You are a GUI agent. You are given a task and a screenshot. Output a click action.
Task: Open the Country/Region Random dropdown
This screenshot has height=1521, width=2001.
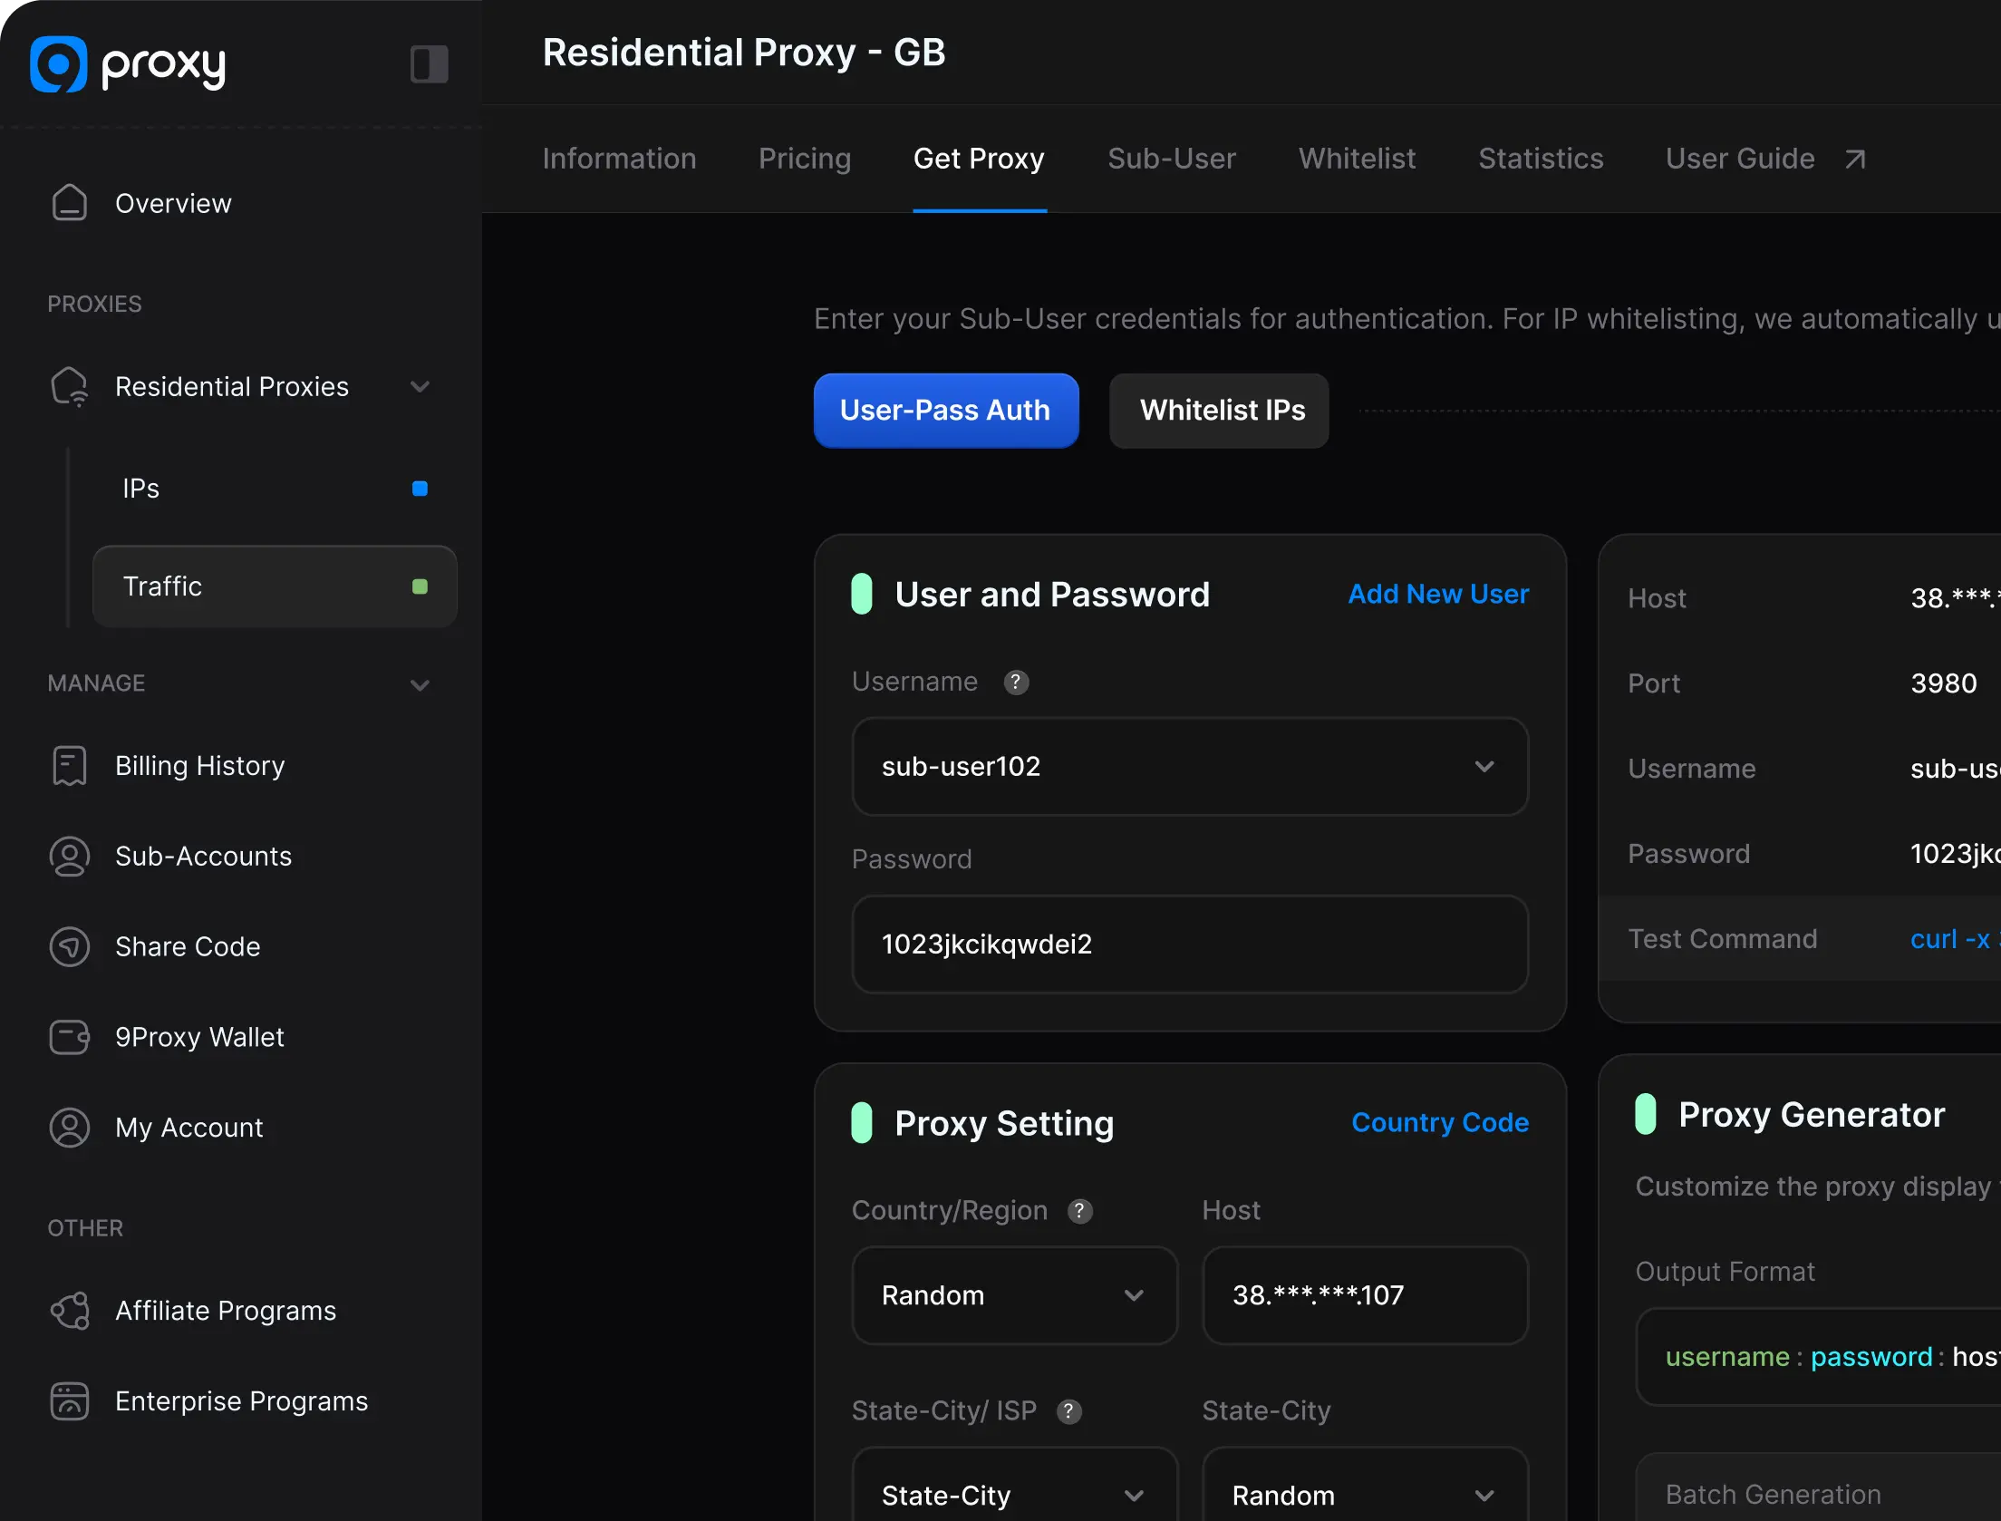click(1014, 1295)
